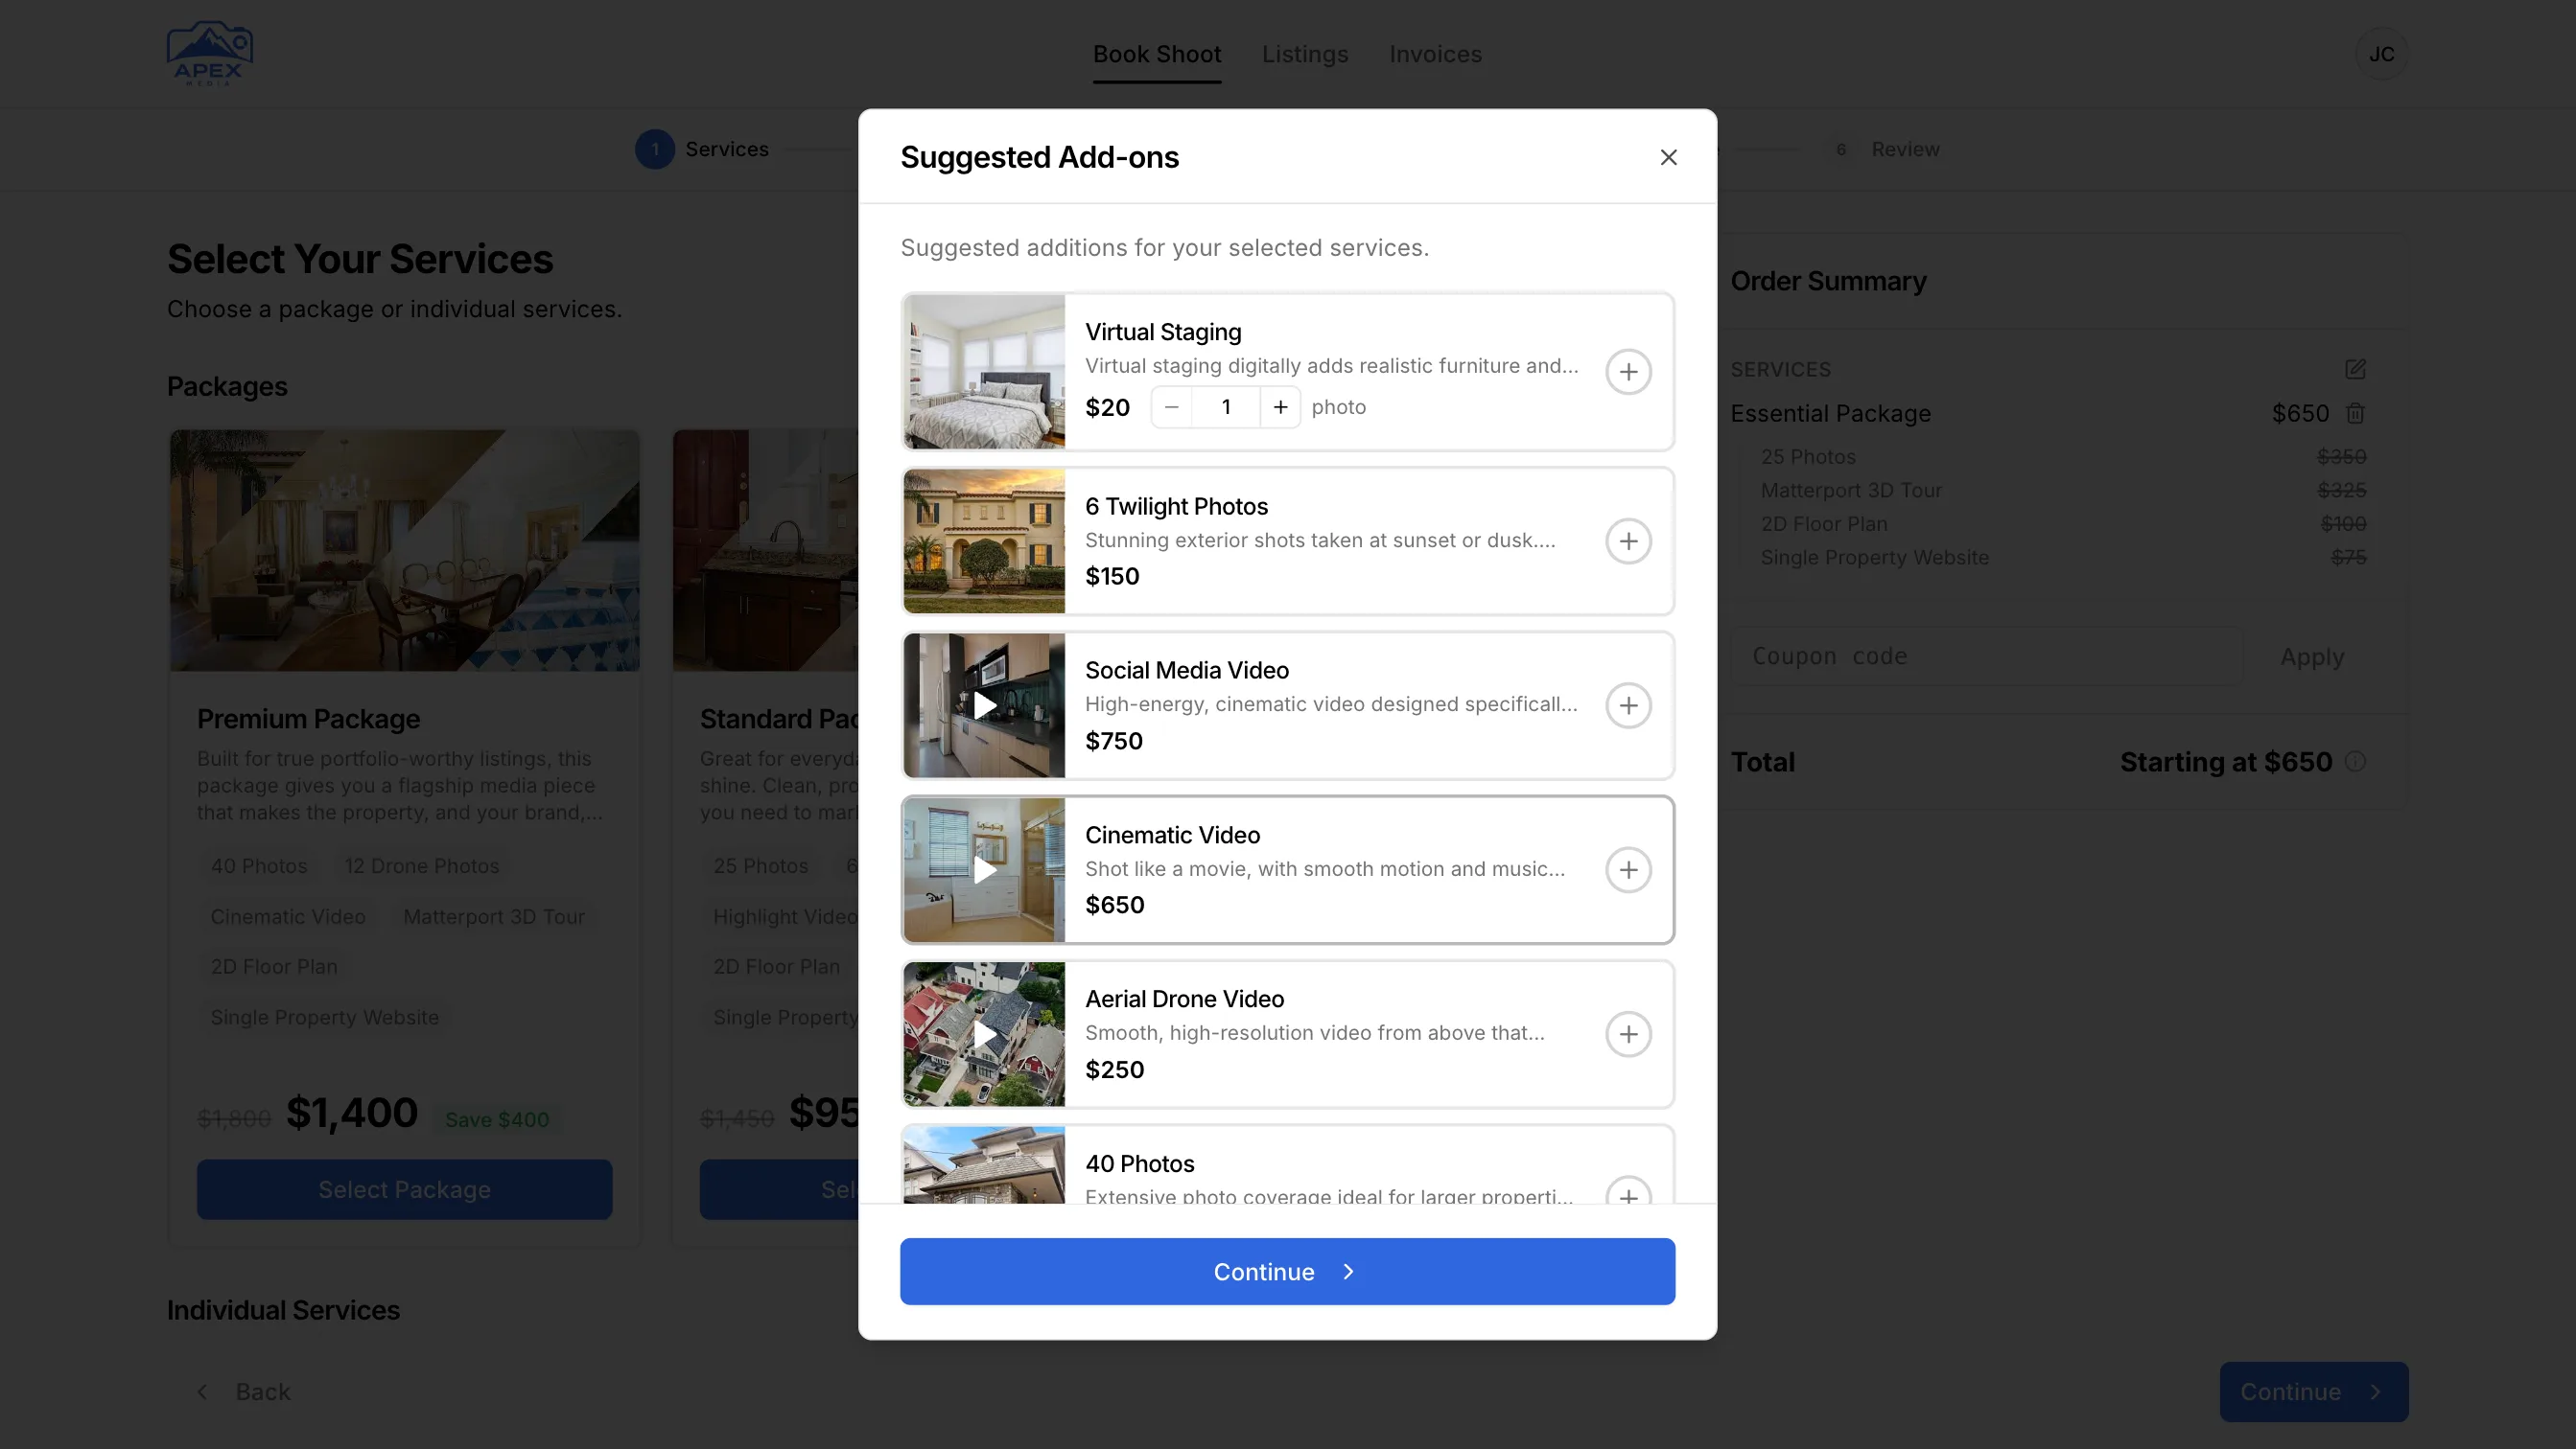This screenshot has width=2576, height=1449.
Task: Click Continue in the add-ons dialog
Action: click(1287, 1271)
